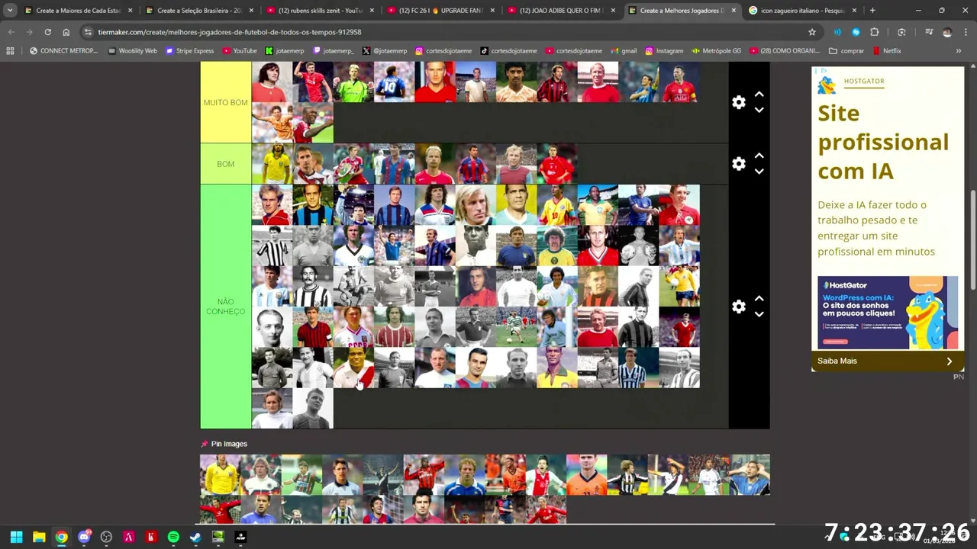The image size is (977, 549).
Task: Select the first pin image in yellow jersey
Action: pyautogui.click(x=220, y=475)
